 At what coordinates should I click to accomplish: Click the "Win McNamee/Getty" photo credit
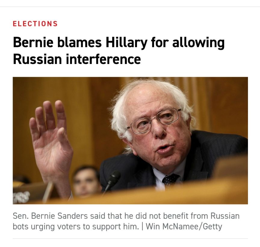pyautogui.click(x=184, y=226)
